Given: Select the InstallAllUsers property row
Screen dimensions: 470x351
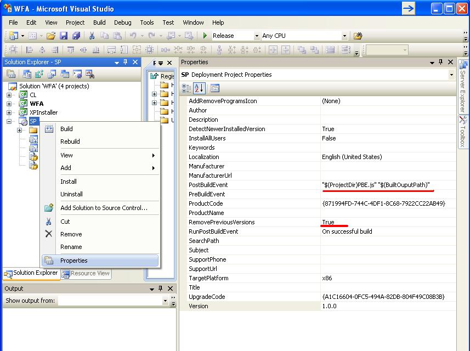Looking at the screenshot, I should point(321,138).
